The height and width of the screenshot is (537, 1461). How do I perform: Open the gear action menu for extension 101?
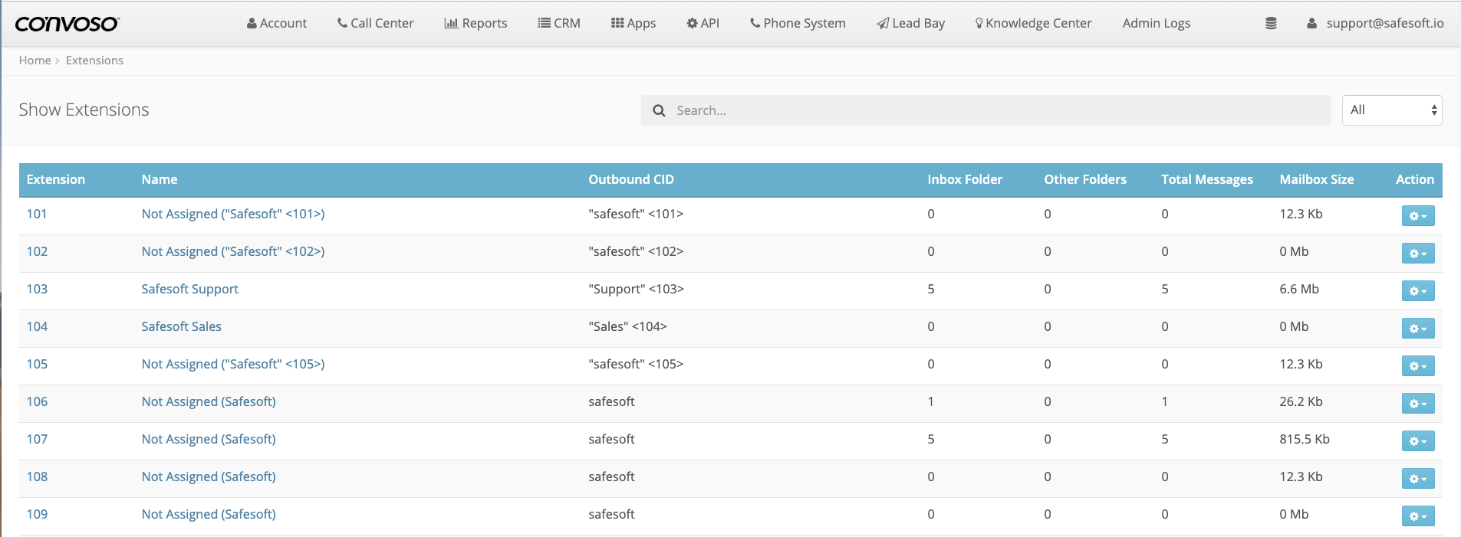(x=1418, y=216)
